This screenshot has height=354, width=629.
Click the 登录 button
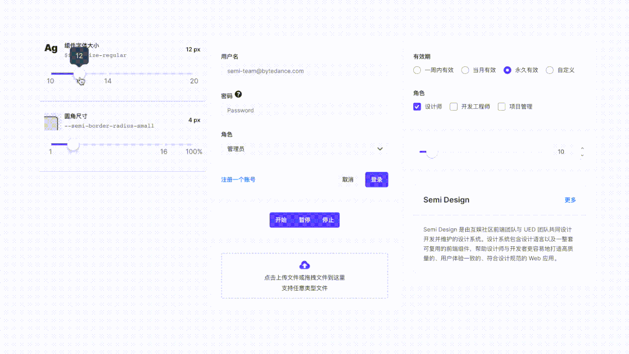pyautogui.click(x=376, y=179)
